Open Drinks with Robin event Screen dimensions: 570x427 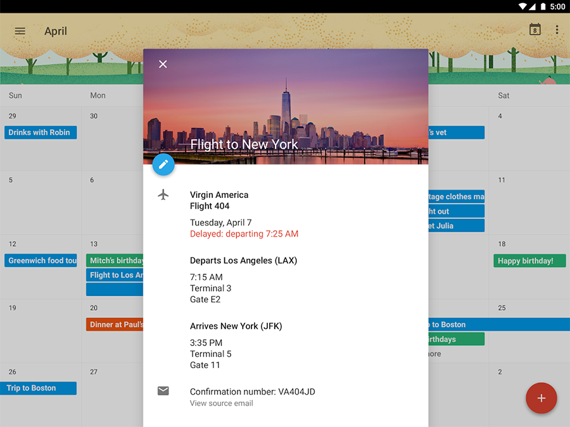click(41, 133)
